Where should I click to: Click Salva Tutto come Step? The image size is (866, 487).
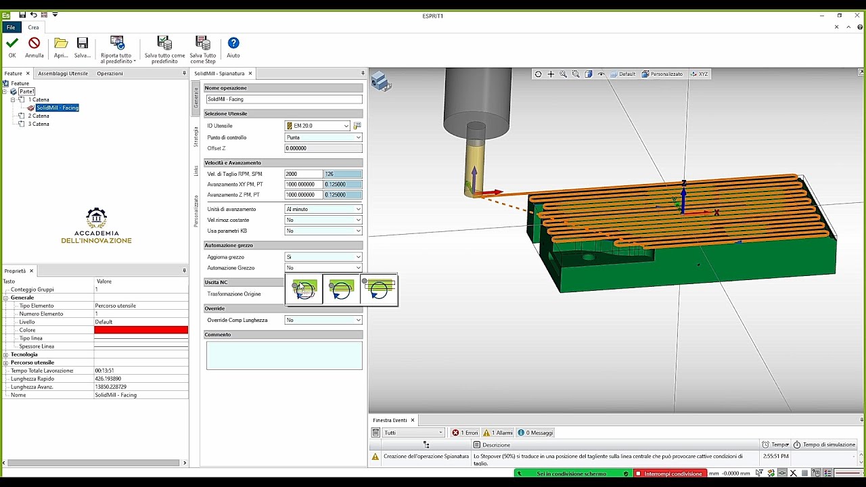point(203,49)
